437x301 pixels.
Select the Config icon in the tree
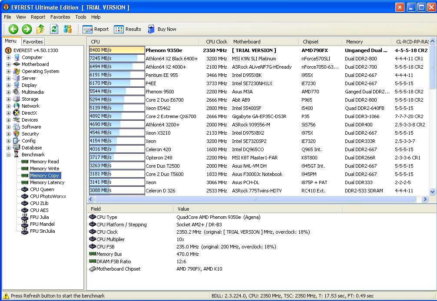pyautogui.click(x=17, y=141)
